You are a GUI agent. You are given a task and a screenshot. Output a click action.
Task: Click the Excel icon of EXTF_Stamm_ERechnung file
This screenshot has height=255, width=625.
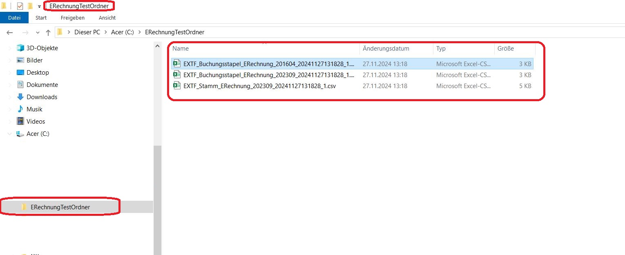point(177,86)
